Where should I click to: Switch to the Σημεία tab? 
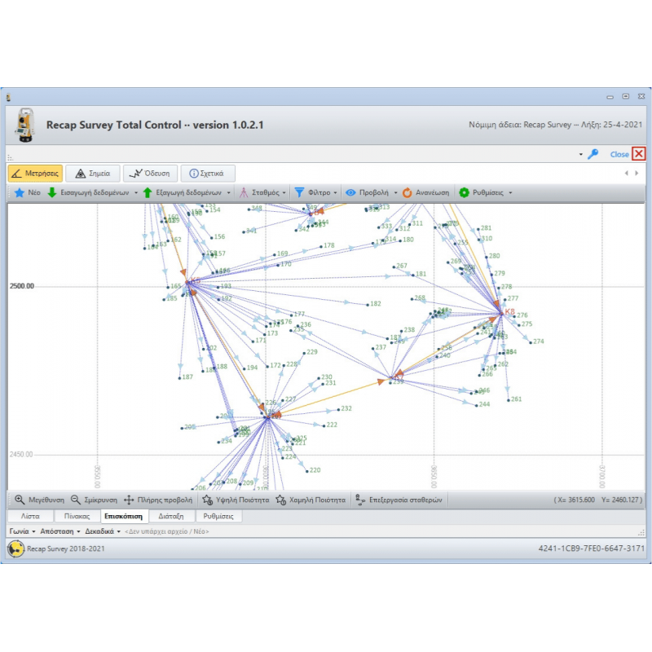click(94, 173)
